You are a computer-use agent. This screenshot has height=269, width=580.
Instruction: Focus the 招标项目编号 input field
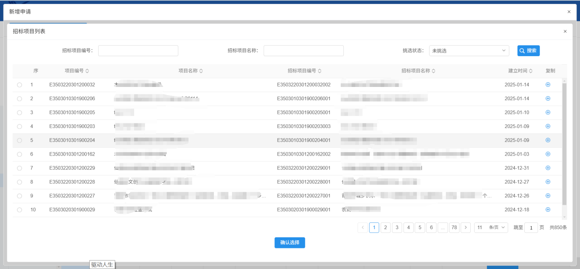pyautogui.click(x=138, y=51)
